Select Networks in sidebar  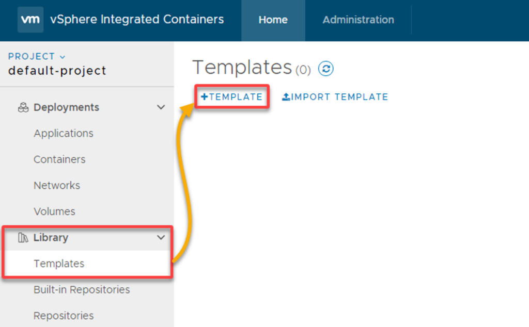(x=57, y=185)
